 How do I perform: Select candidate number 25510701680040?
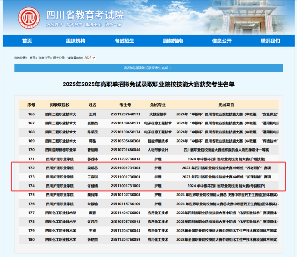click(x=125, y=150)
